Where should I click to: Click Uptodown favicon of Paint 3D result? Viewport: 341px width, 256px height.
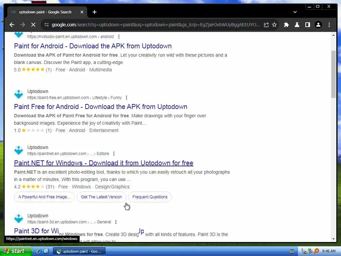click(x=19, y=219)
